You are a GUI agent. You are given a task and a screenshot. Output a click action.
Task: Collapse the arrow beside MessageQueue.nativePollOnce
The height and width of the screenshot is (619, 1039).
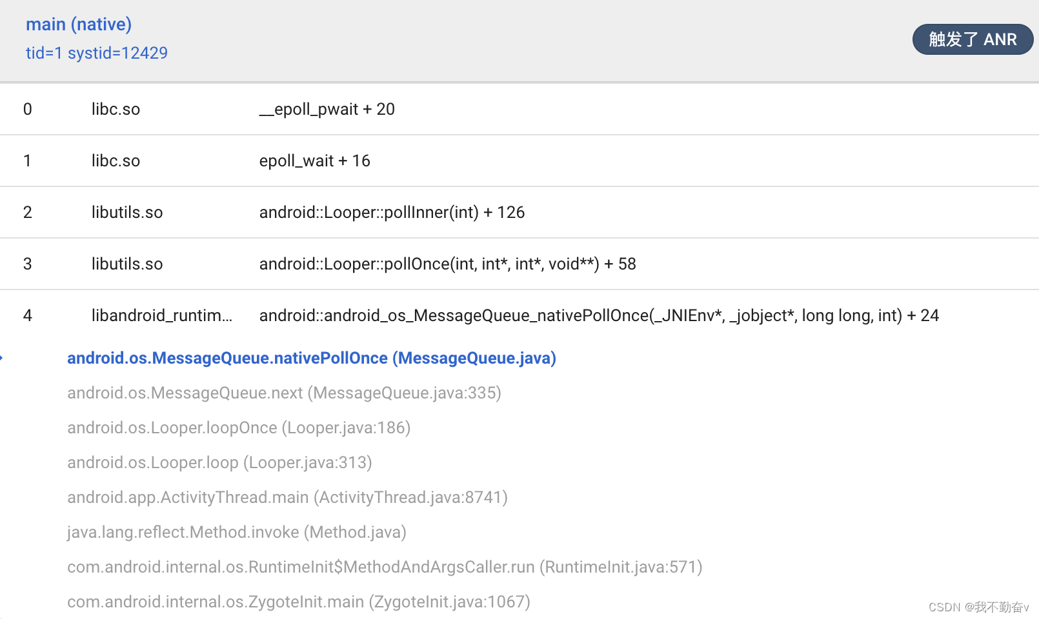[2, 358]
